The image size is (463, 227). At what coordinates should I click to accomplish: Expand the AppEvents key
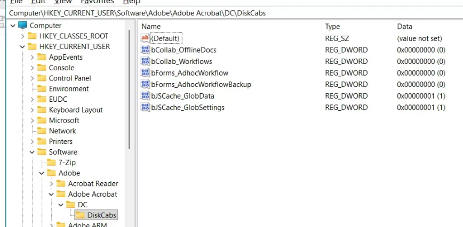[33, 57]
